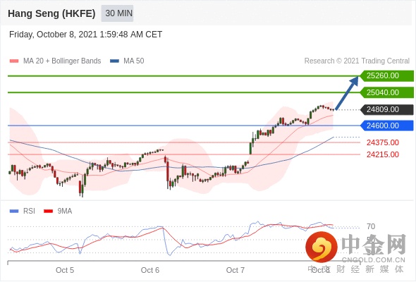Click the 24215.00 support level label

coord(383,154)
